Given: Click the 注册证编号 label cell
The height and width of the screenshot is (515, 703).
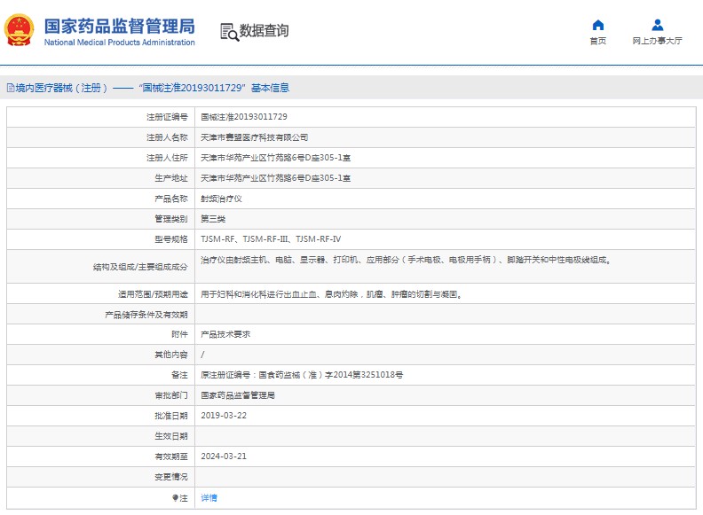Looking at the screenshot, I should (101, 117).
